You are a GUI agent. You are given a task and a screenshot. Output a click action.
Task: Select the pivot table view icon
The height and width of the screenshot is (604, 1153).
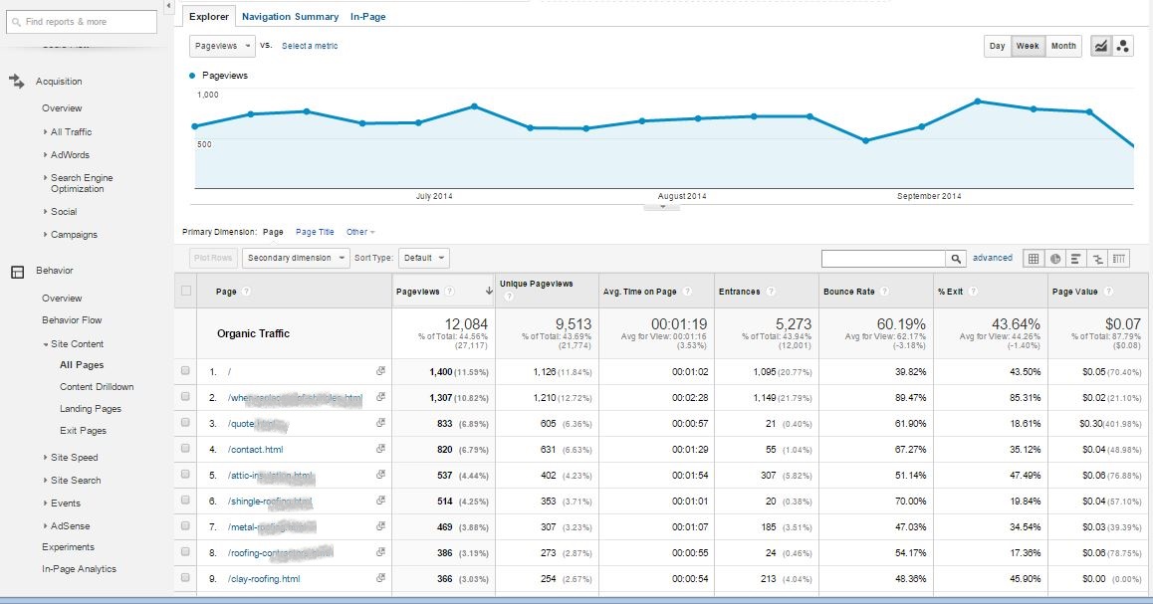point(1120,259)
